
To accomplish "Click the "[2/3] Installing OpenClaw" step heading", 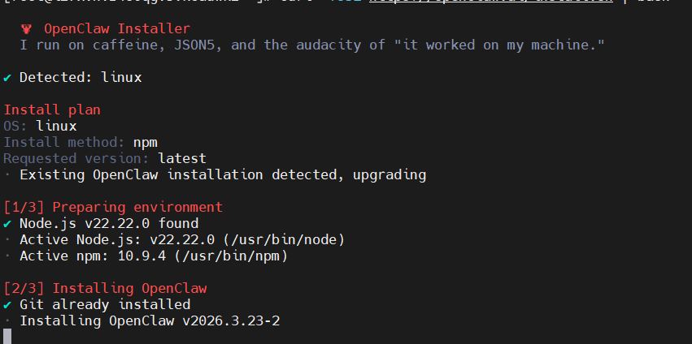I will pos(105,288).
